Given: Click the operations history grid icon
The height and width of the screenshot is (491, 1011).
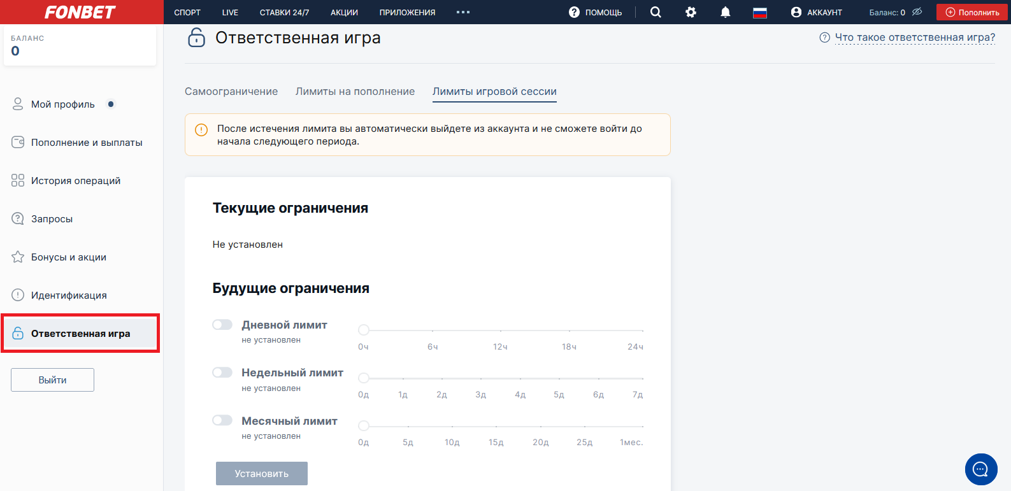Looking at the screenshot, I should (x=18, y=180).
